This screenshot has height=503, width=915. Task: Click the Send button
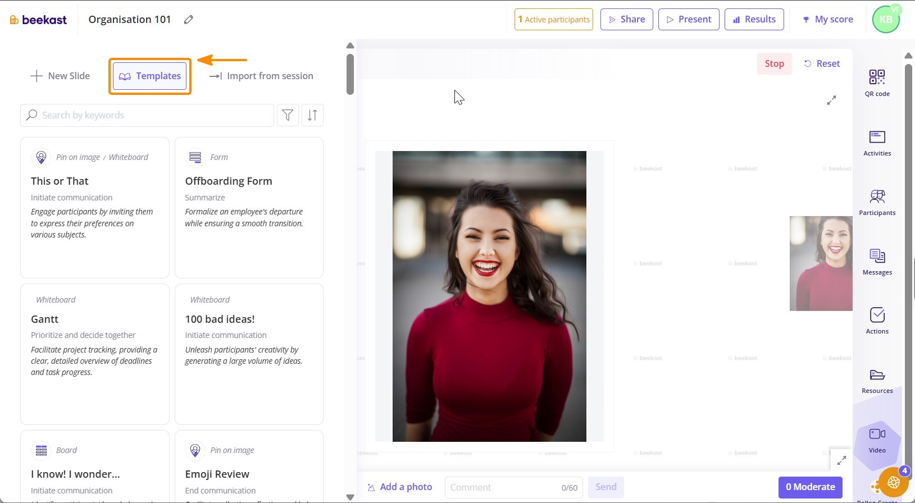coord(606,487)
